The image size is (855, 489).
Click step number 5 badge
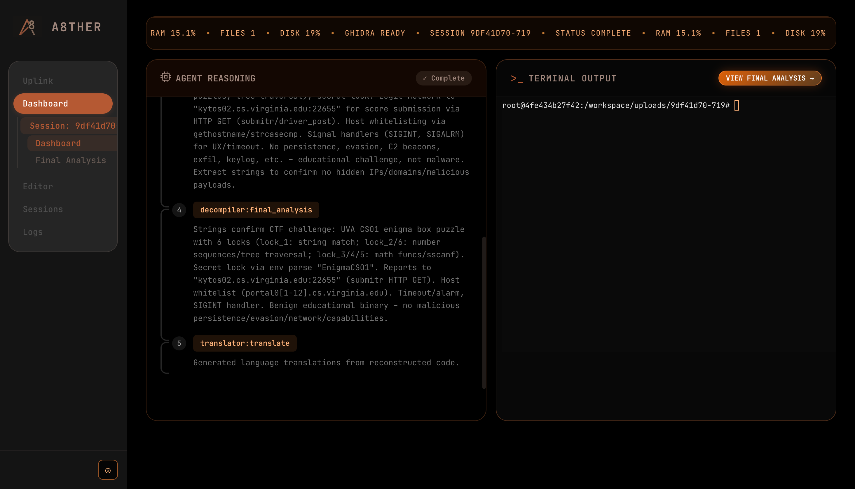click(x=179, y=343)
